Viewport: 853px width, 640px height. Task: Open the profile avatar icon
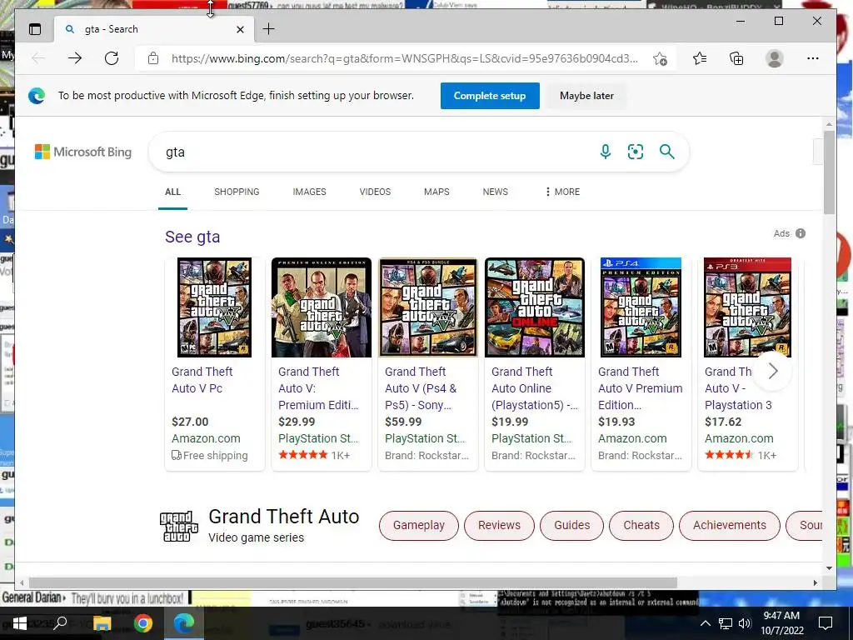(x=774, y=58)
